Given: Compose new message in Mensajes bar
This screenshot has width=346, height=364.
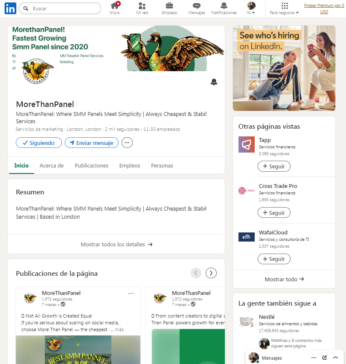Looking at the screenshot, I should tap(325, 358).
